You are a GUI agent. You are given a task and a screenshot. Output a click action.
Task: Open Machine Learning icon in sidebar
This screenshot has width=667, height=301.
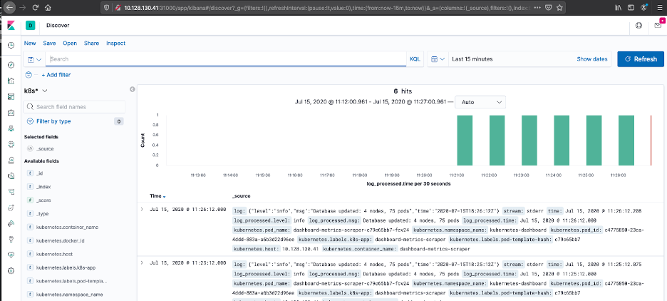(11, 144)
